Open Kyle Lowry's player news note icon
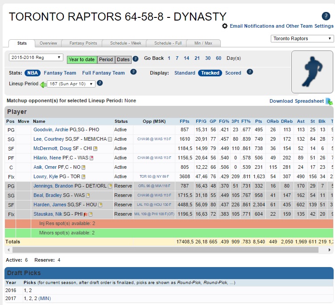The image size is (335, 305). (x=83, y=177)
